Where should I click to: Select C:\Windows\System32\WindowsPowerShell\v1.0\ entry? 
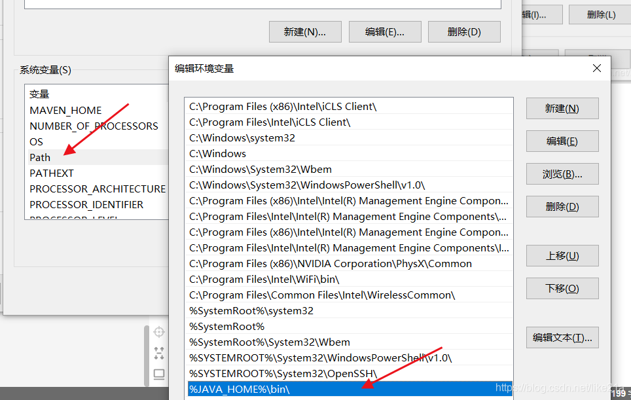(349, 185)
